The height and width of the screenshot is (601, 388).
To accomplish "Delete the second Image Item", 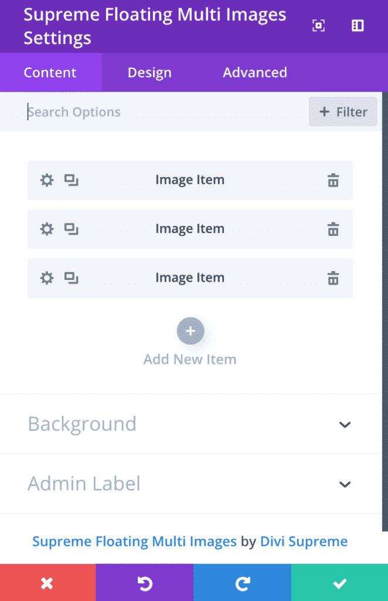I will click(333, 229).
